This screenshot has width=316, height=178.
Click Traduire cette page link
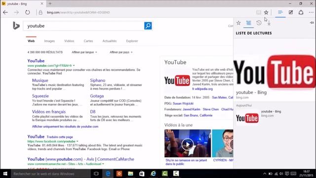click(x=60, y=137)
